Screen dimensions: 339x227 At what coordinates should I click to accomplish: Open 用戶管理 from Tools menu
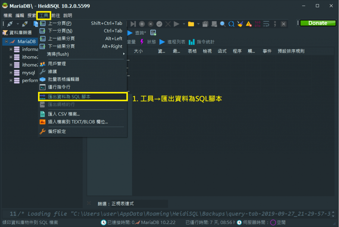pyautogui.click(x=82, y=64)
